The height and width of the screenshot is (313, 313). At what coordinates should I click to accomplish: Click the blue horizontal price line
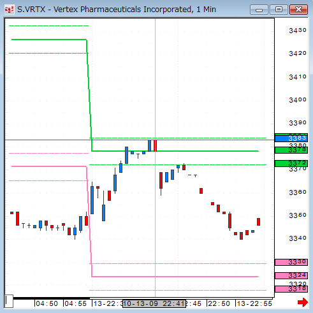140,140
